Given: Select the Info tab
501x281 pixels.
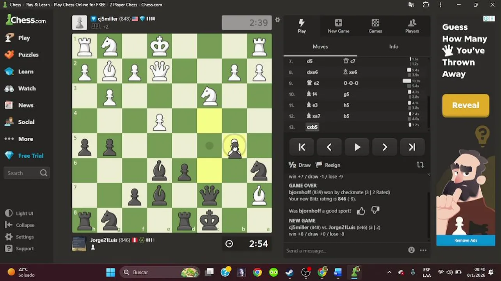Looking at the screenshot, I should click(x=394, y=46).
